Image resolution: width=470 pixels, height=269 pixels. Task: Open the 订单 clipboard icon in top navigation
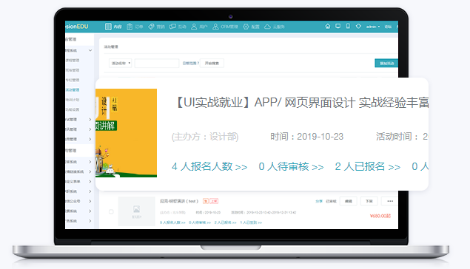coord(130,27)
